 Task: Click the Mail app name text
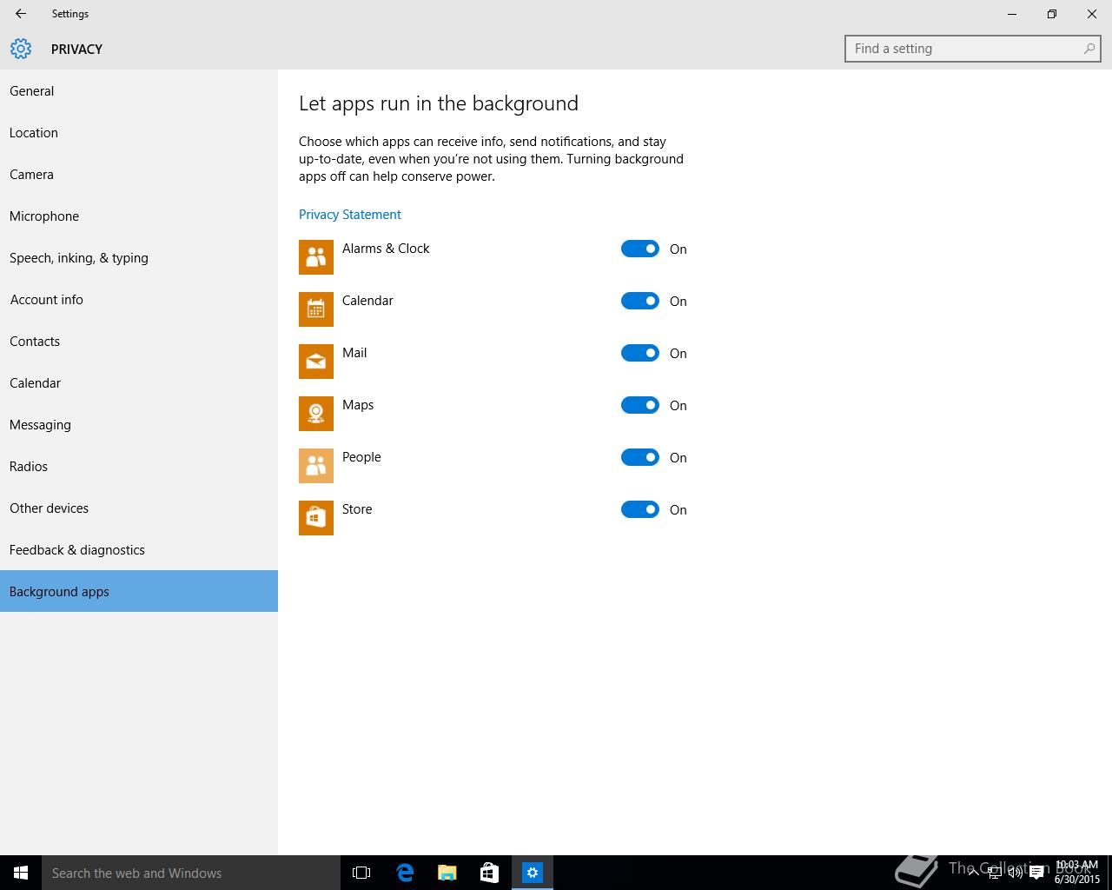tap(354, 353)
